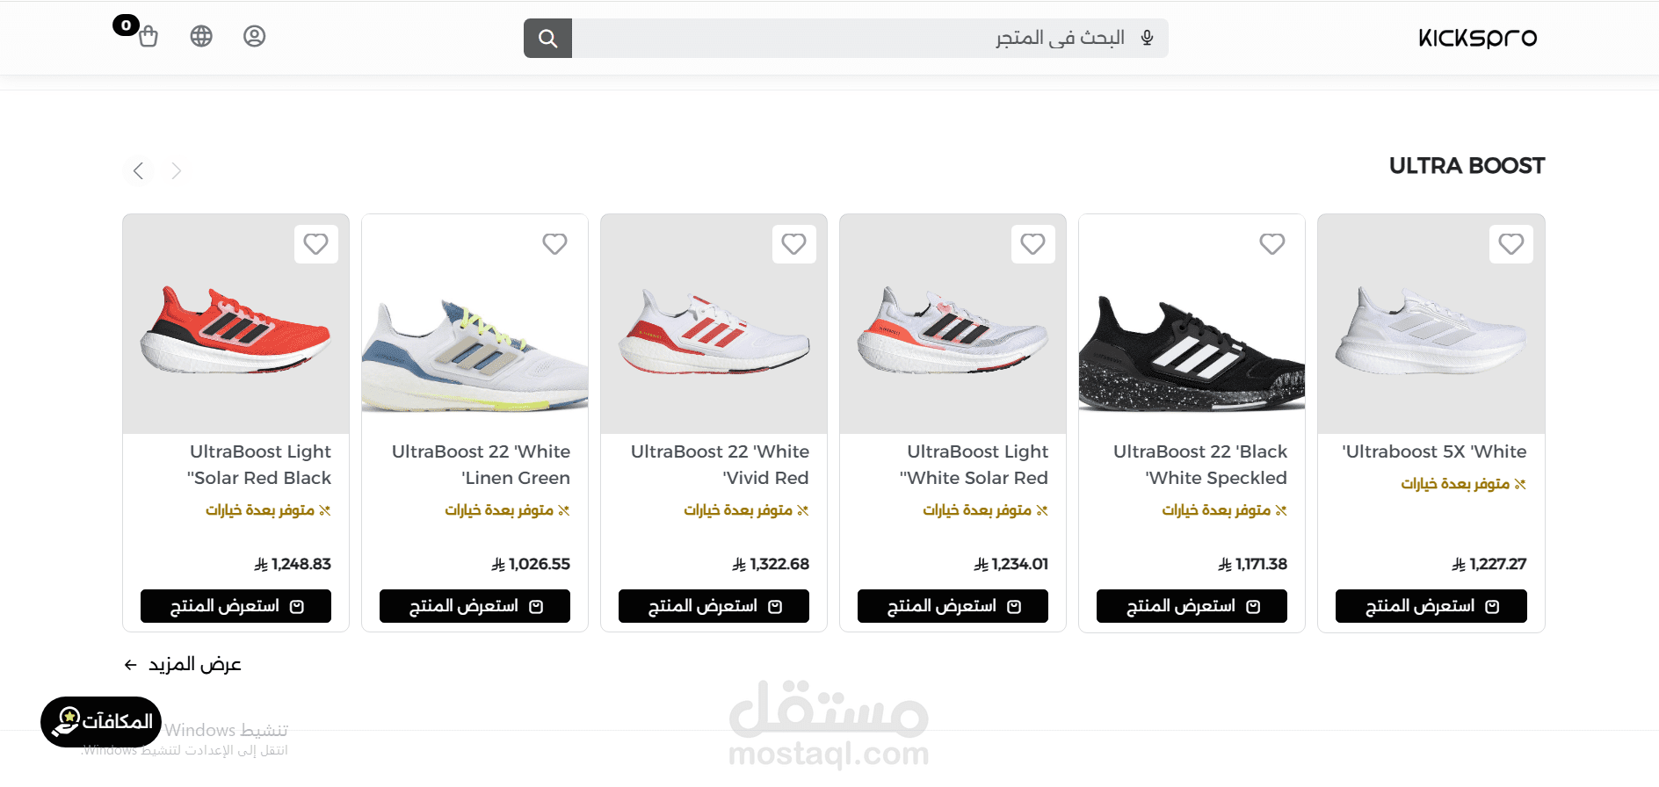
Task: Toggle wishlist heart on Linen Green shoe
Action: tap(554, 243)
